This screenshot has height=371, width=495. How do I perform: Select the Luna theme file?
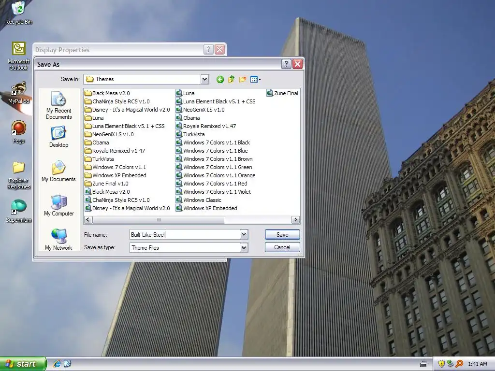[x=185, y=93]
